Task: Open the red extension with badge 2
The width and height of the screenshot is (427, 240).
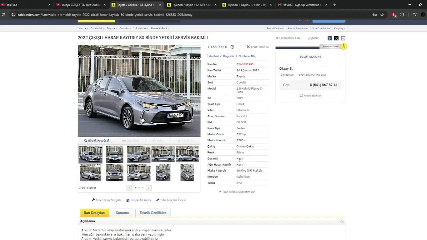Action: click(394, 15)
